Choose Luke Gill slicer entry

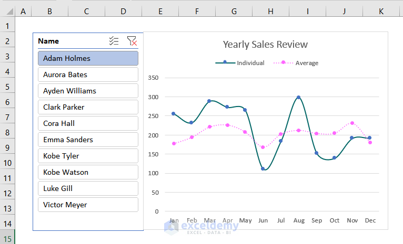tap(88, 188)
